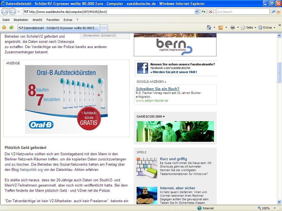
Task: Click the Facebook logo icon
Action: point(143,68)
